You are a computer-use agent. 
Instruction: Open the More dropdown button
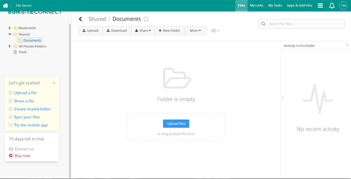tap(195, 31)
